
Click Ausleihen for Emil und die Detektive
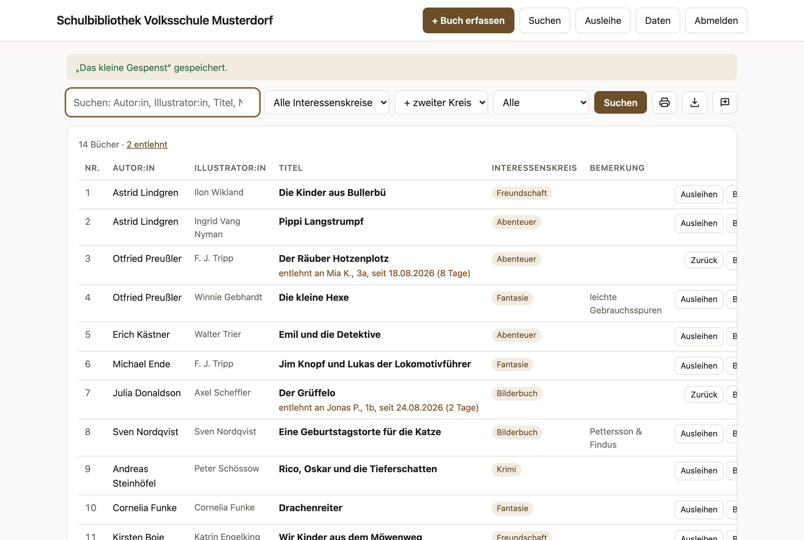pyautogui.click(x=698, y=336)
